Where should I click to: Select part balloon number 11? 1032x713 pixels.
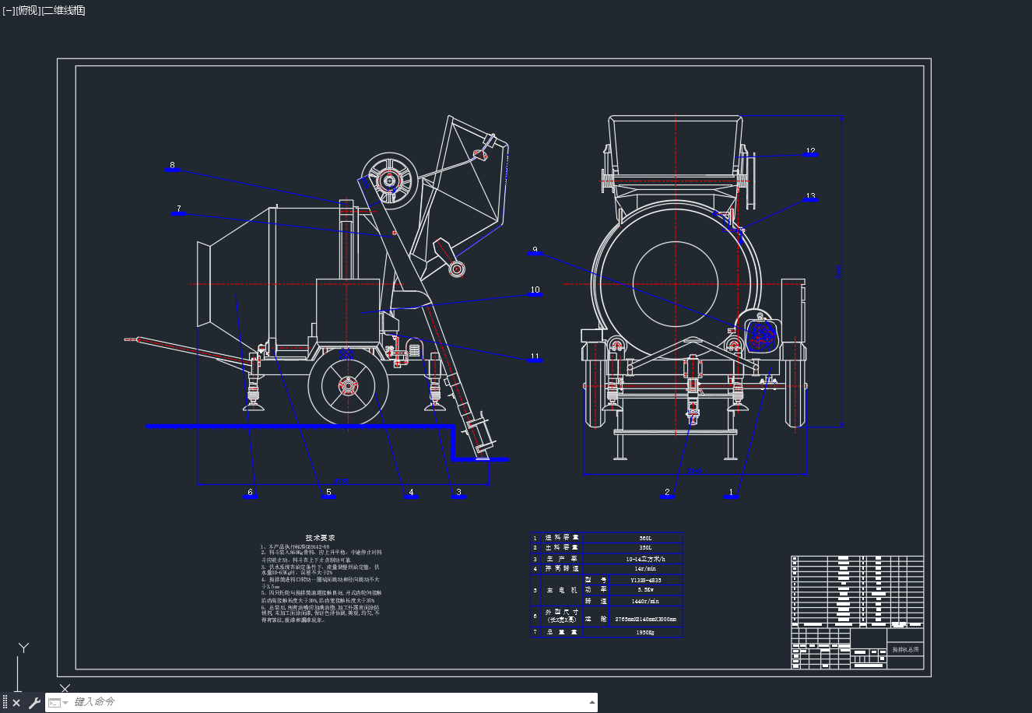[x=535, y=357]
